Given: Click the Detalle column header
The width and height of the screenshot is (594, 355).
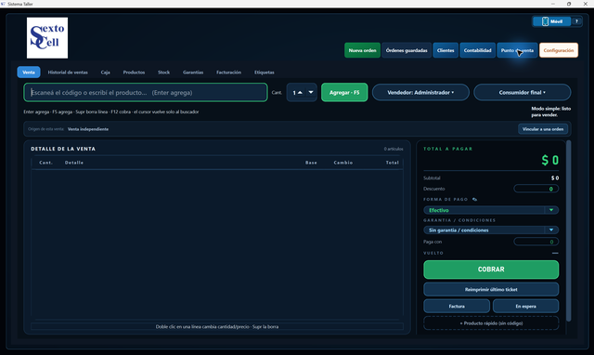Looking at the screenshot, I should [74, 163].
